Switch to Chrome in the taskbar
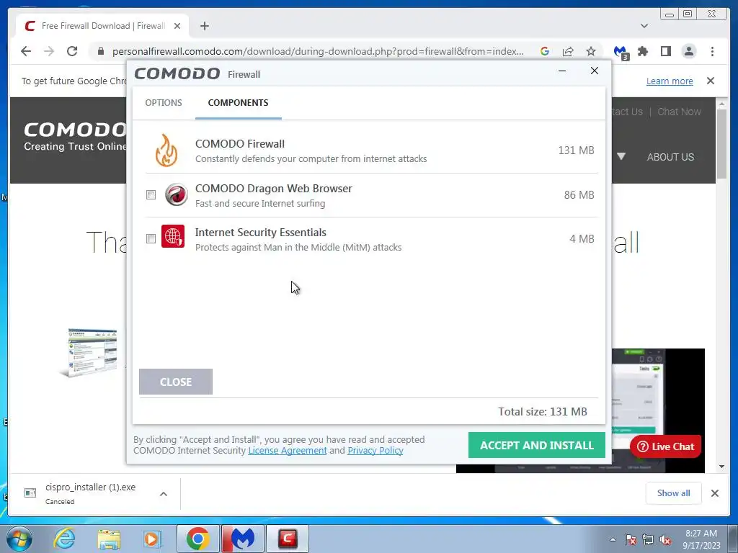738x553 pixels. [197, 539]
